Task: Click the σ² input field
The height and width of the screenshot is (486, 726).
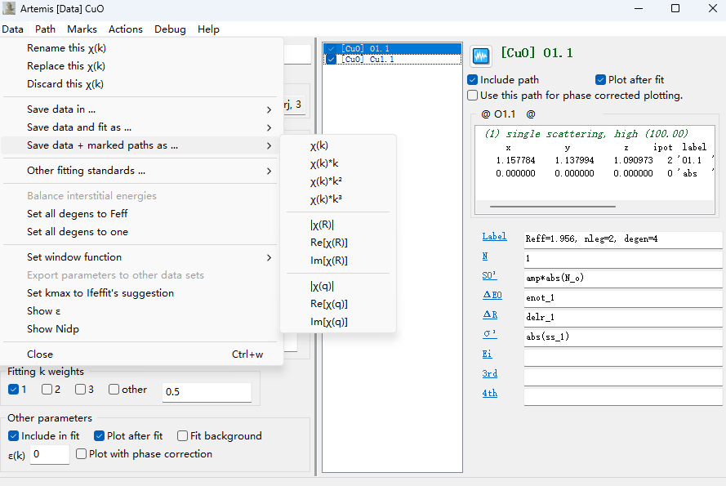Action: coord(622,337)
